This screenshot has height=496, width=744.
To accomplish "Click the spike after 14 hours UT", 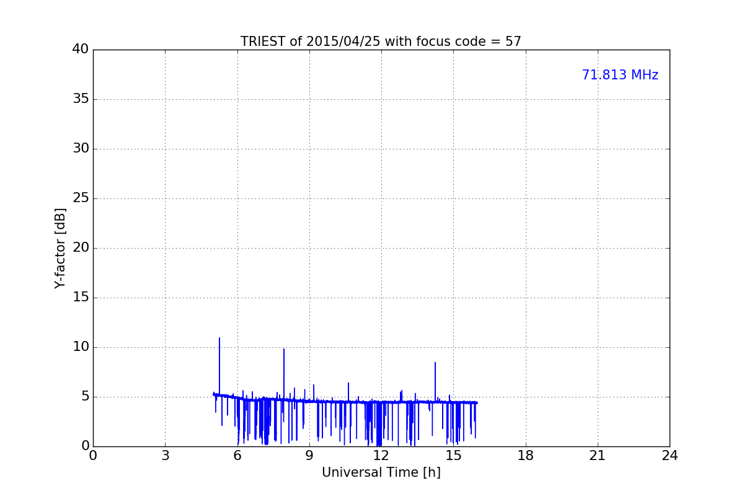I will (435, 381).
